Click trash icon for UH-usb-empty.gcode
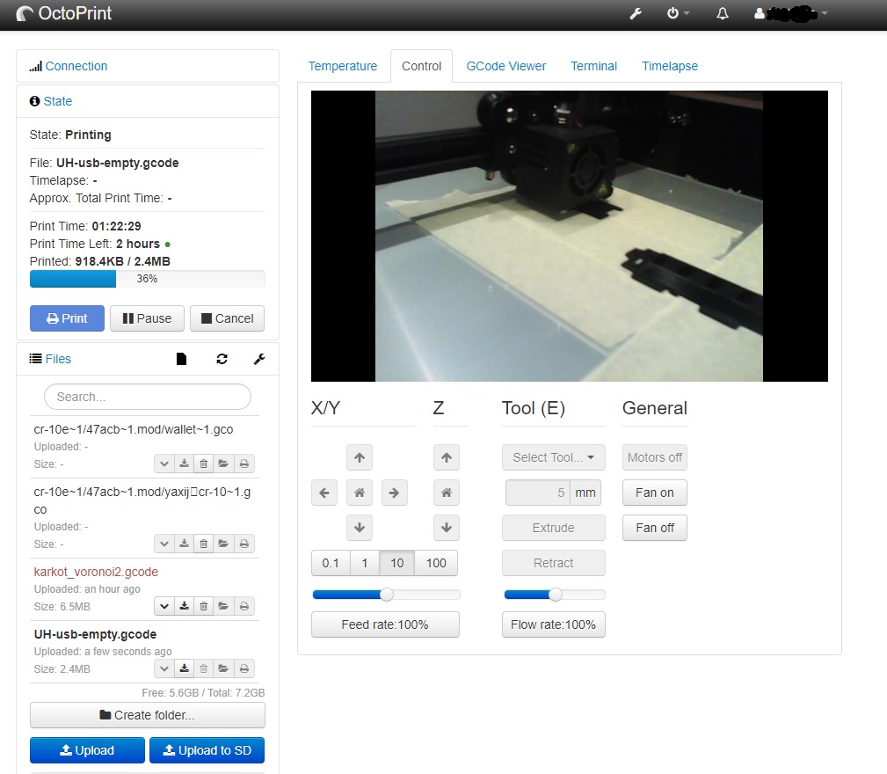Image resolution: width=887 pixels, height=774 pixels. click(204, 668)
